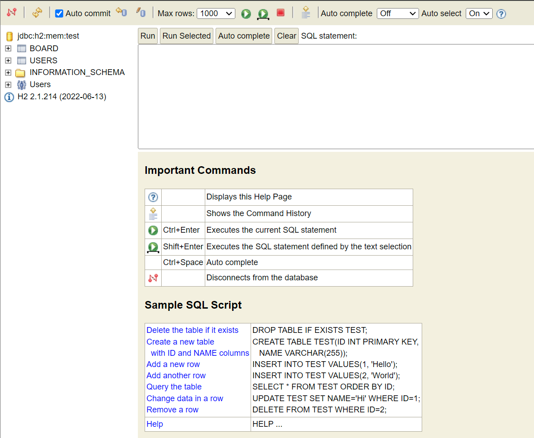This screenshot has height=438, width=534.
Task: Click the 'Add a new row' link
Action: pyautogui.click(x=173, y=364)
